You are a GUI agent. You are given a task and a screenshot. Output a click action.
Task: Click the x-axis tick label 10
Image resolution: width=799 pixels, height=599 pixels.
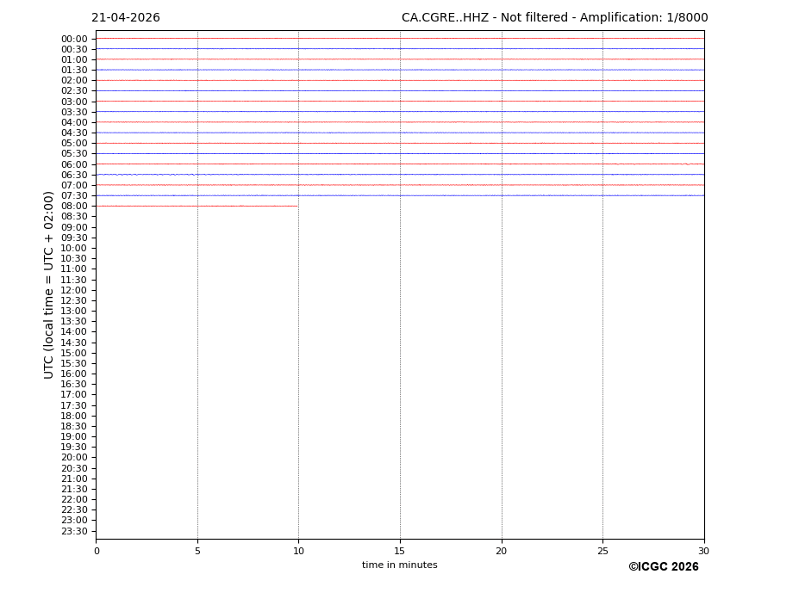pos(298,552)
